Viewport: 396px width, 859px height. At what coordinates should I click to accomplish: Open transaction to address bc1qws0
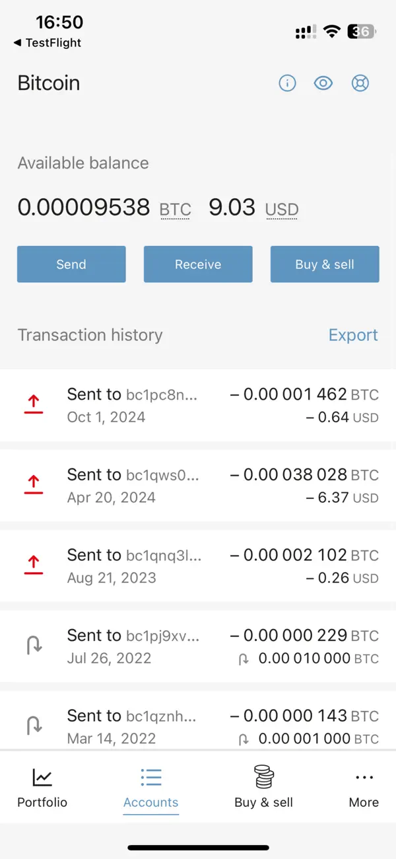pos(198,485)
